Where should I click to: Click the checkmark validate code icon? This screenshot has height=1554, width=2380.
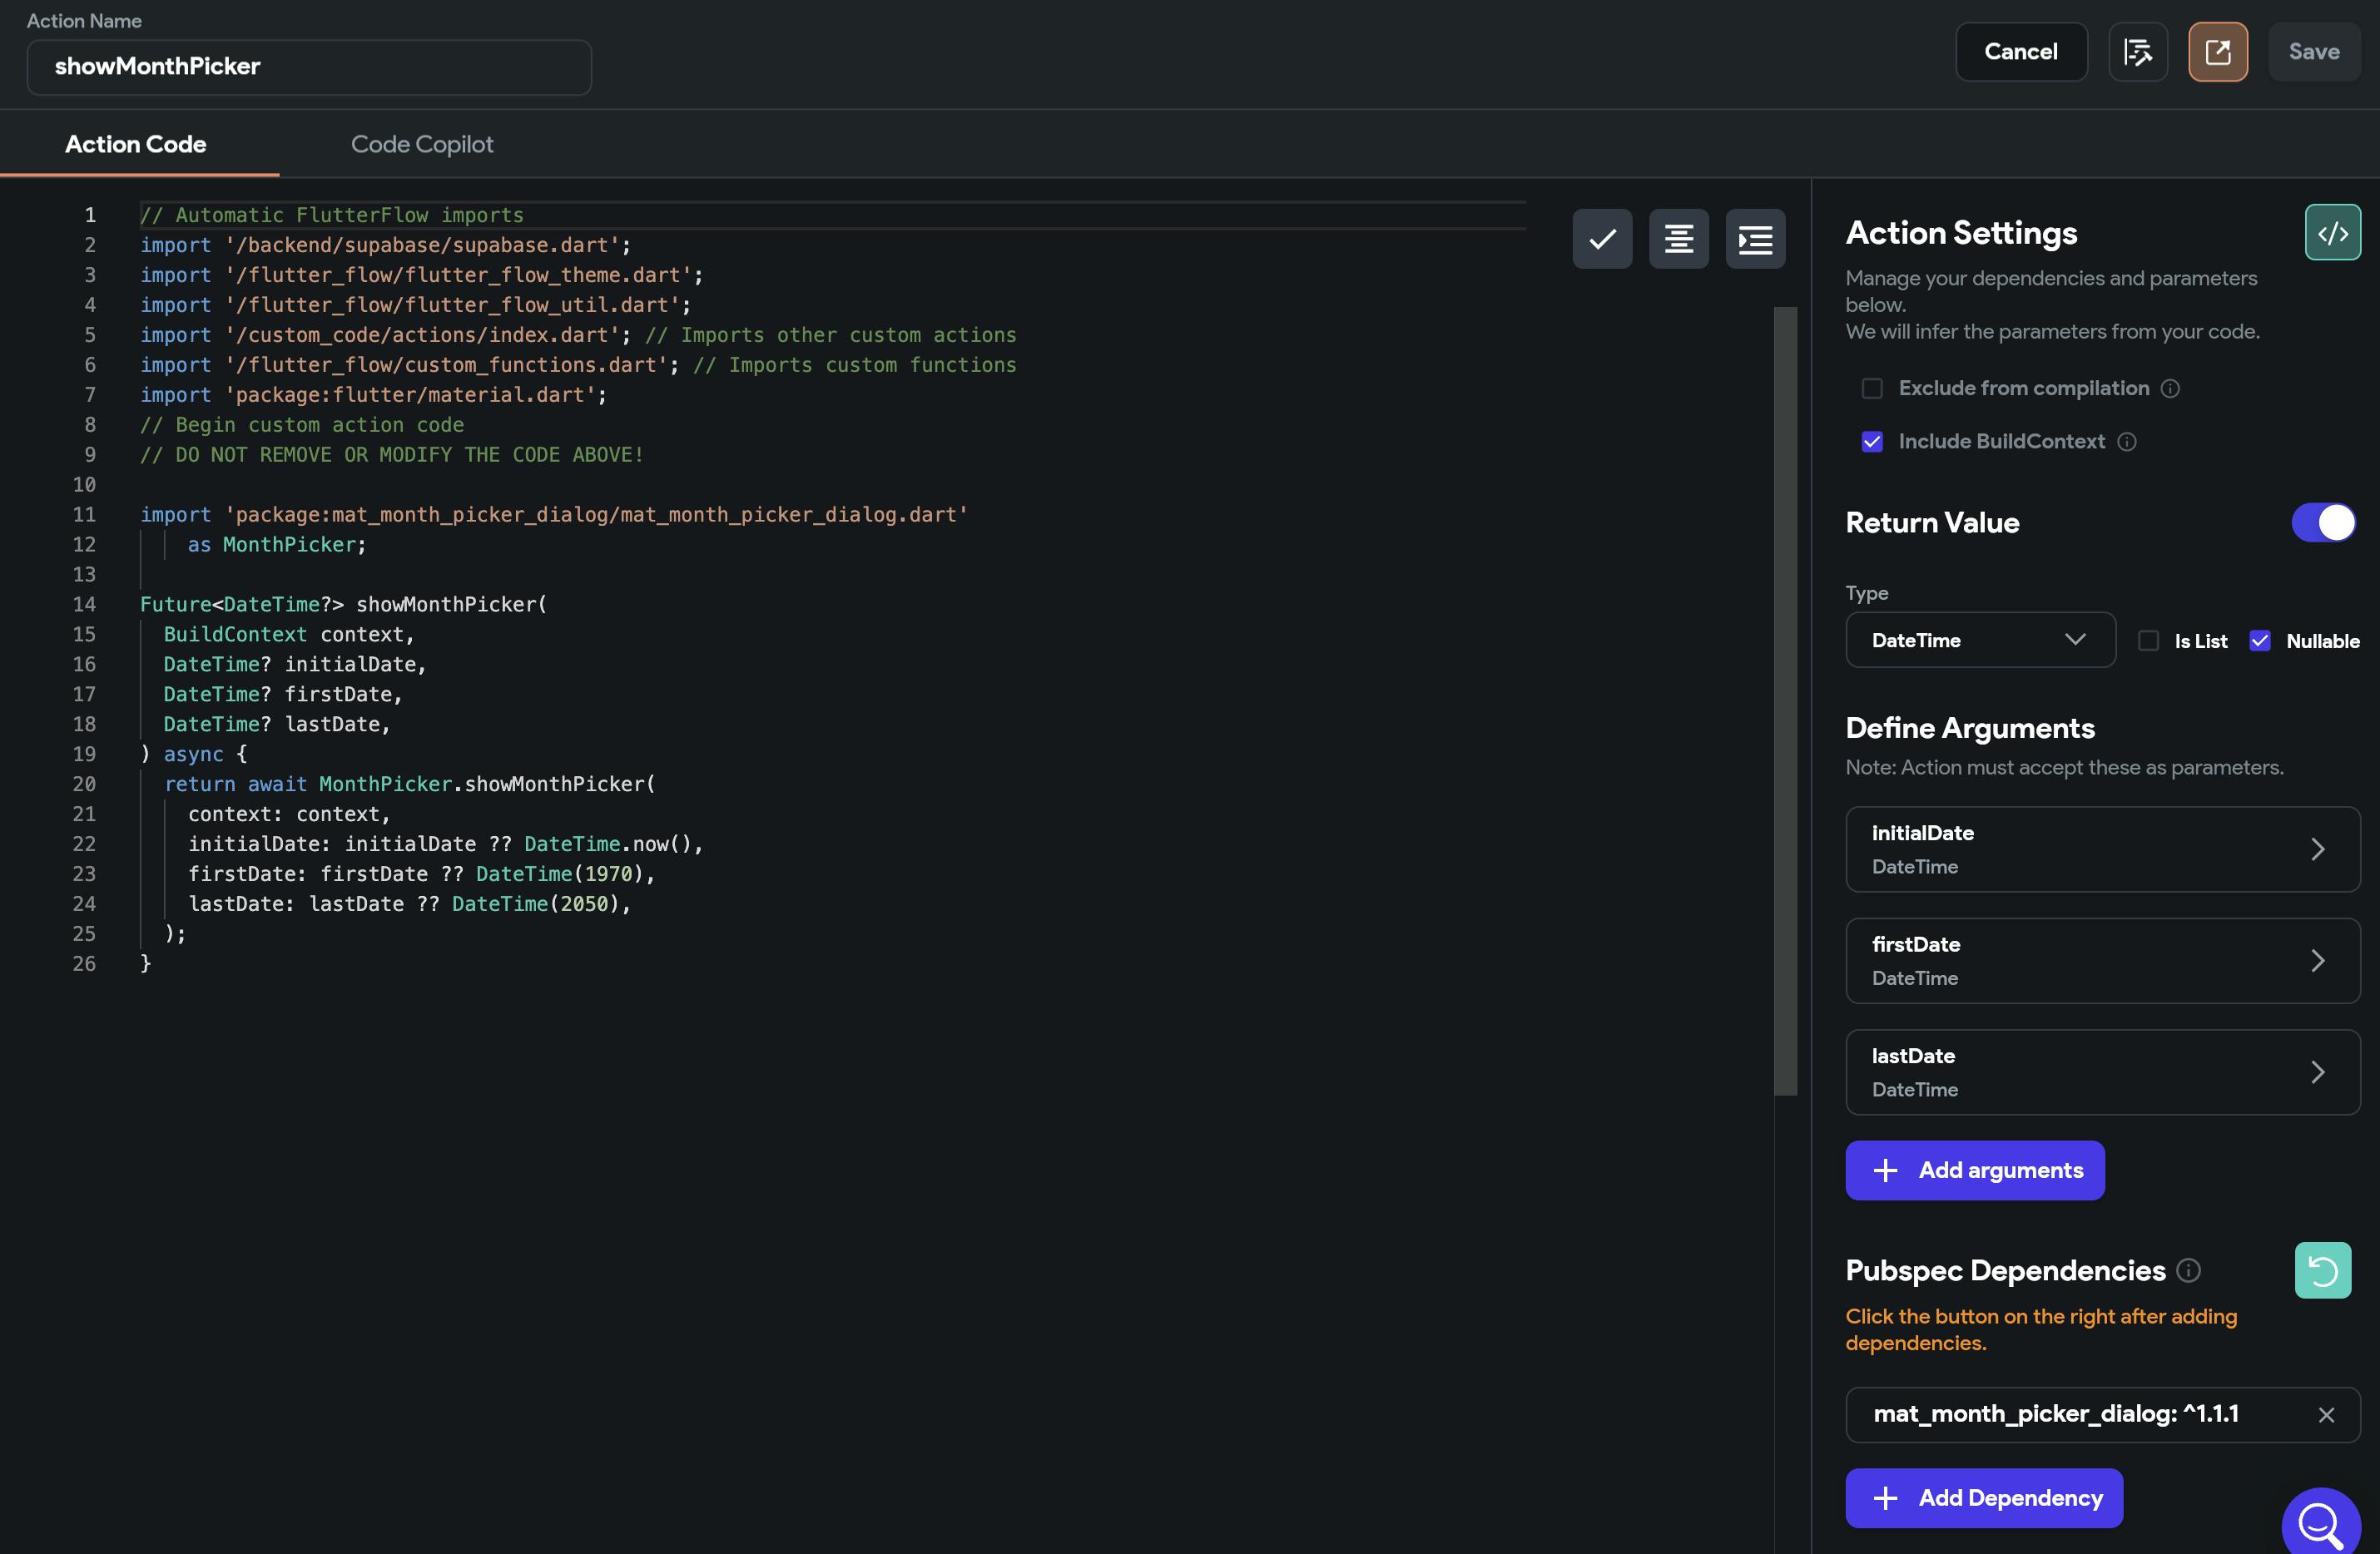[x=1602, y=239]
